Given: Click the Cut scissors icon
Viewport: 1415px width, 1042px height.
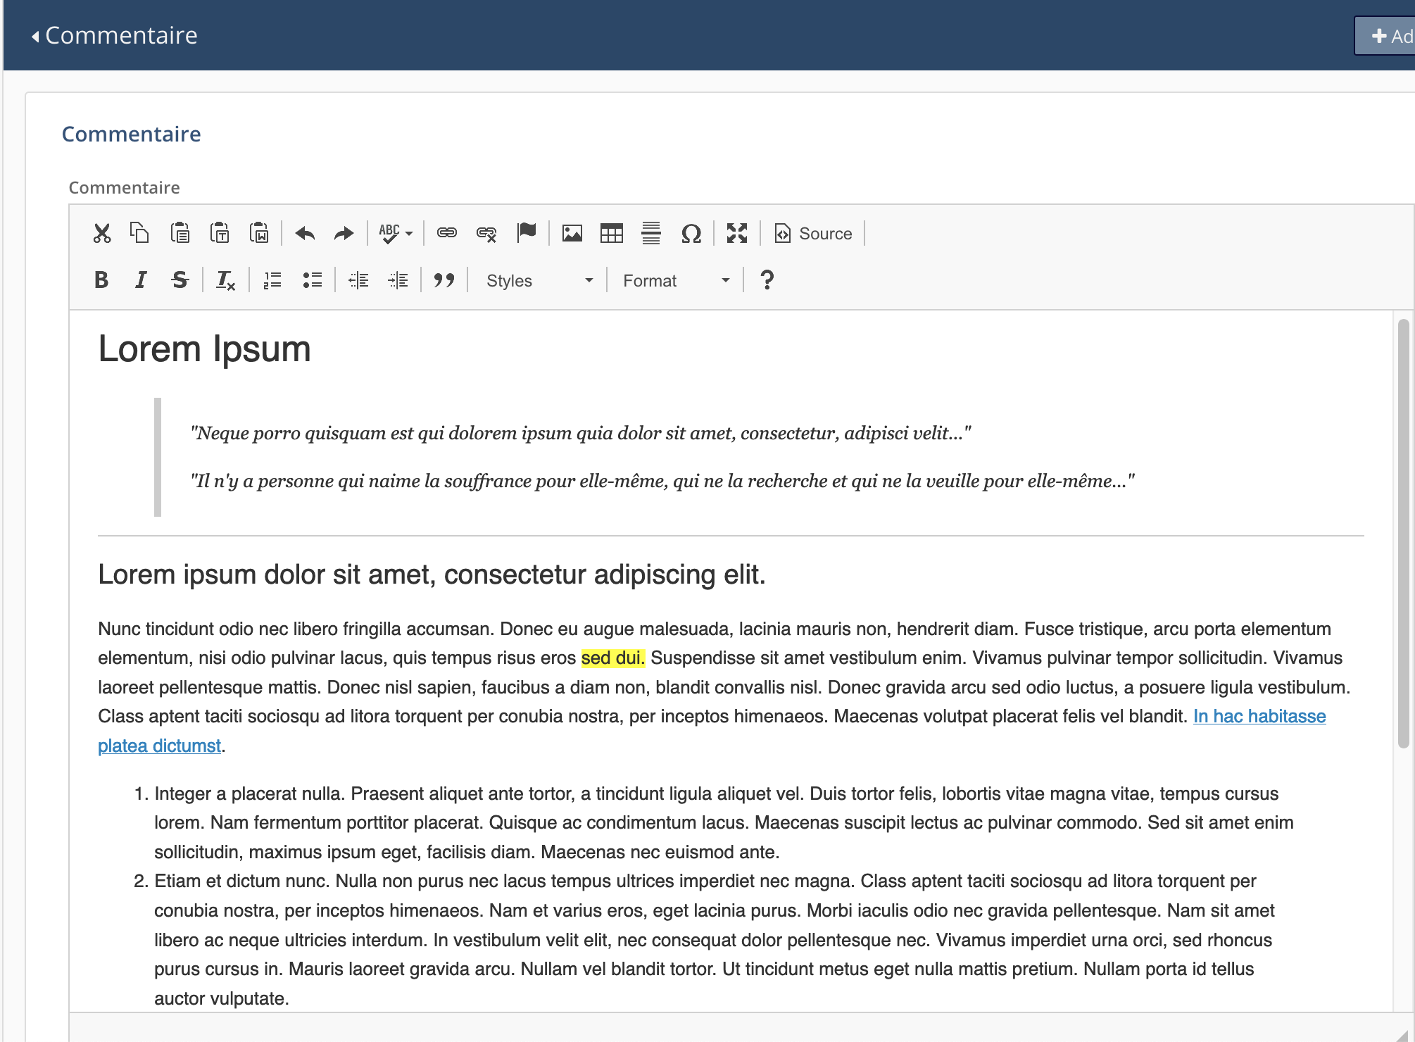Looking at the screenshot, I should pyautogui.click(x=102, y=233).
